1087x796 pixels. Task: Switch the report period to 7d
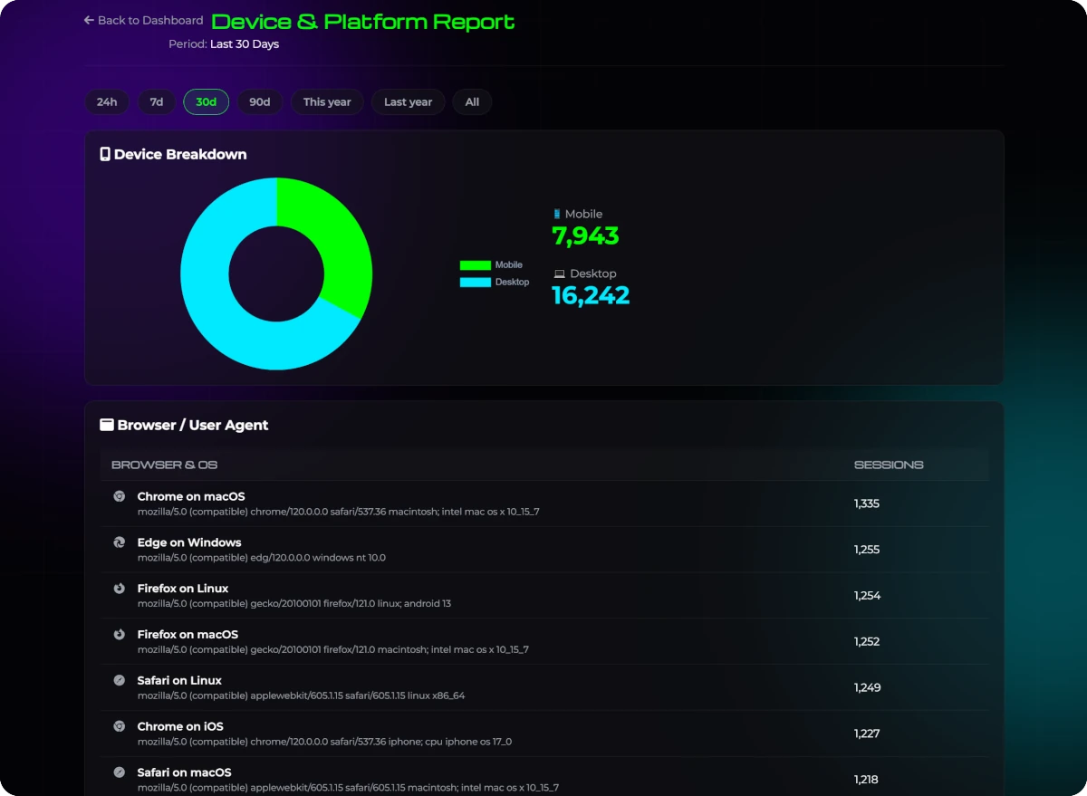click(x=156, y=101)
